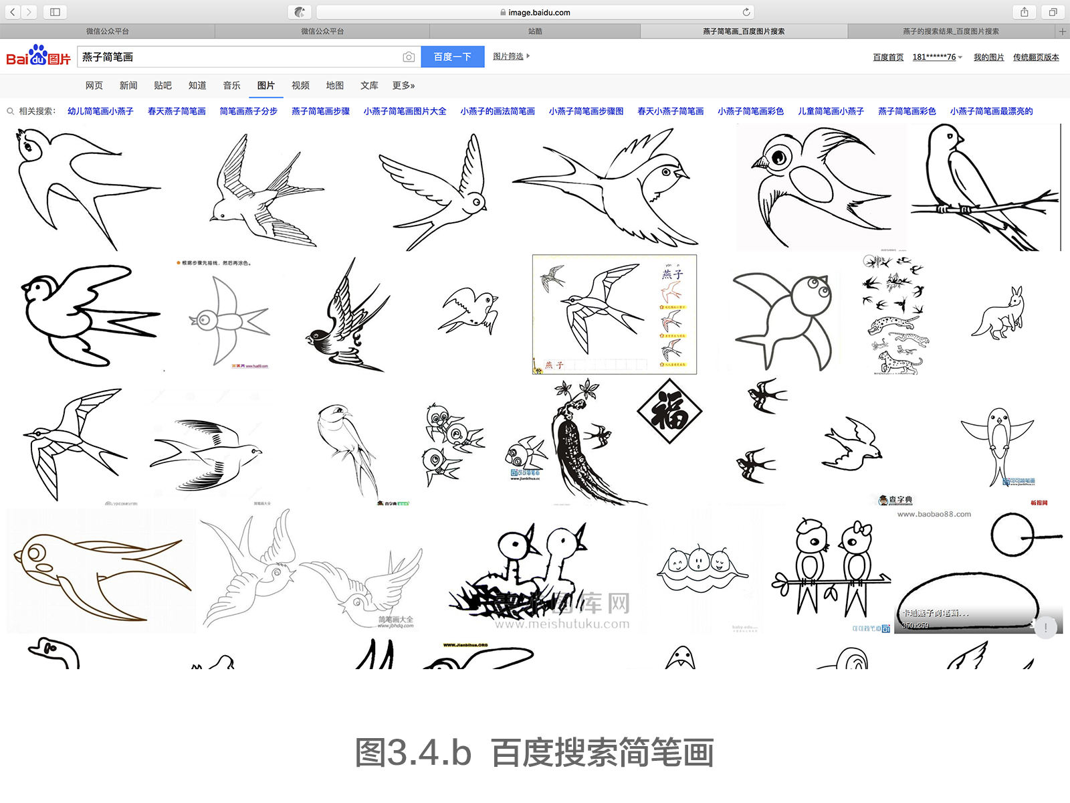Screen dimensions: 1070x803
Task: Open the 音乐 category
Action: point(231,86)
